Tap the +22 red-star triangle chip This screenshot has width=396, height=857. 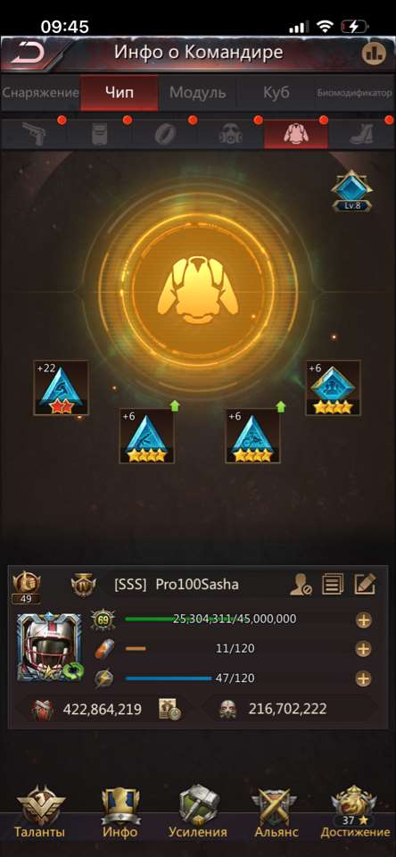[x=61, y=387]
